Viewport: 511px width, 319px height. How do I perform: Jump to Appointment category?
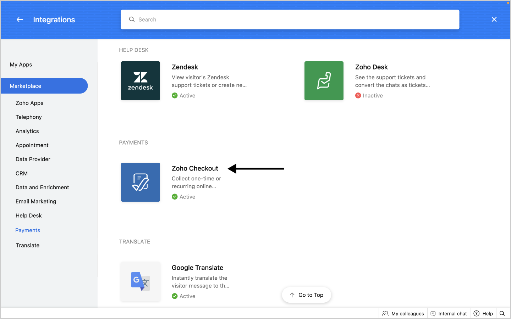tap(32, 145)
